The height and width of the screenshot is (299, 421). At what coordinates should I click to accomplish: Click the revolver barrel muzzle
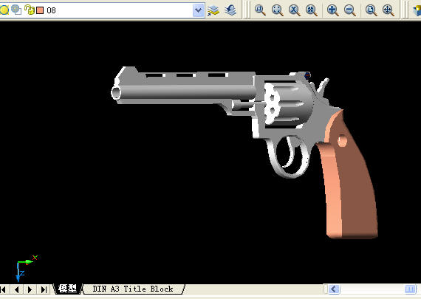pyautogui.click(x=116, y=93)
